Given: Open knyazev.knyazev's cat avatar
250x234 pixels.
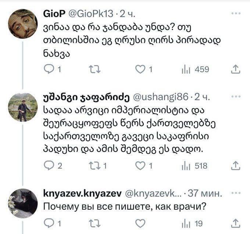Looking at the screenshot, I should 22,203.
